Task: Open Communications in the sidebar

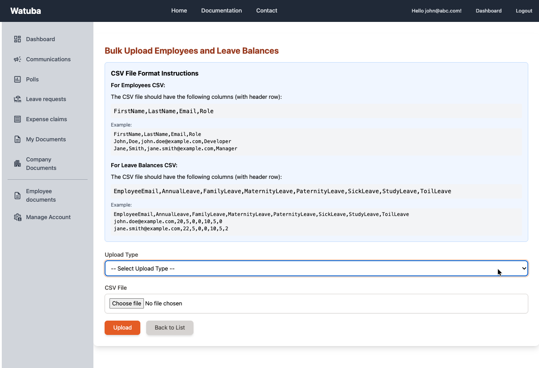Action: click(x=47, y=59)
